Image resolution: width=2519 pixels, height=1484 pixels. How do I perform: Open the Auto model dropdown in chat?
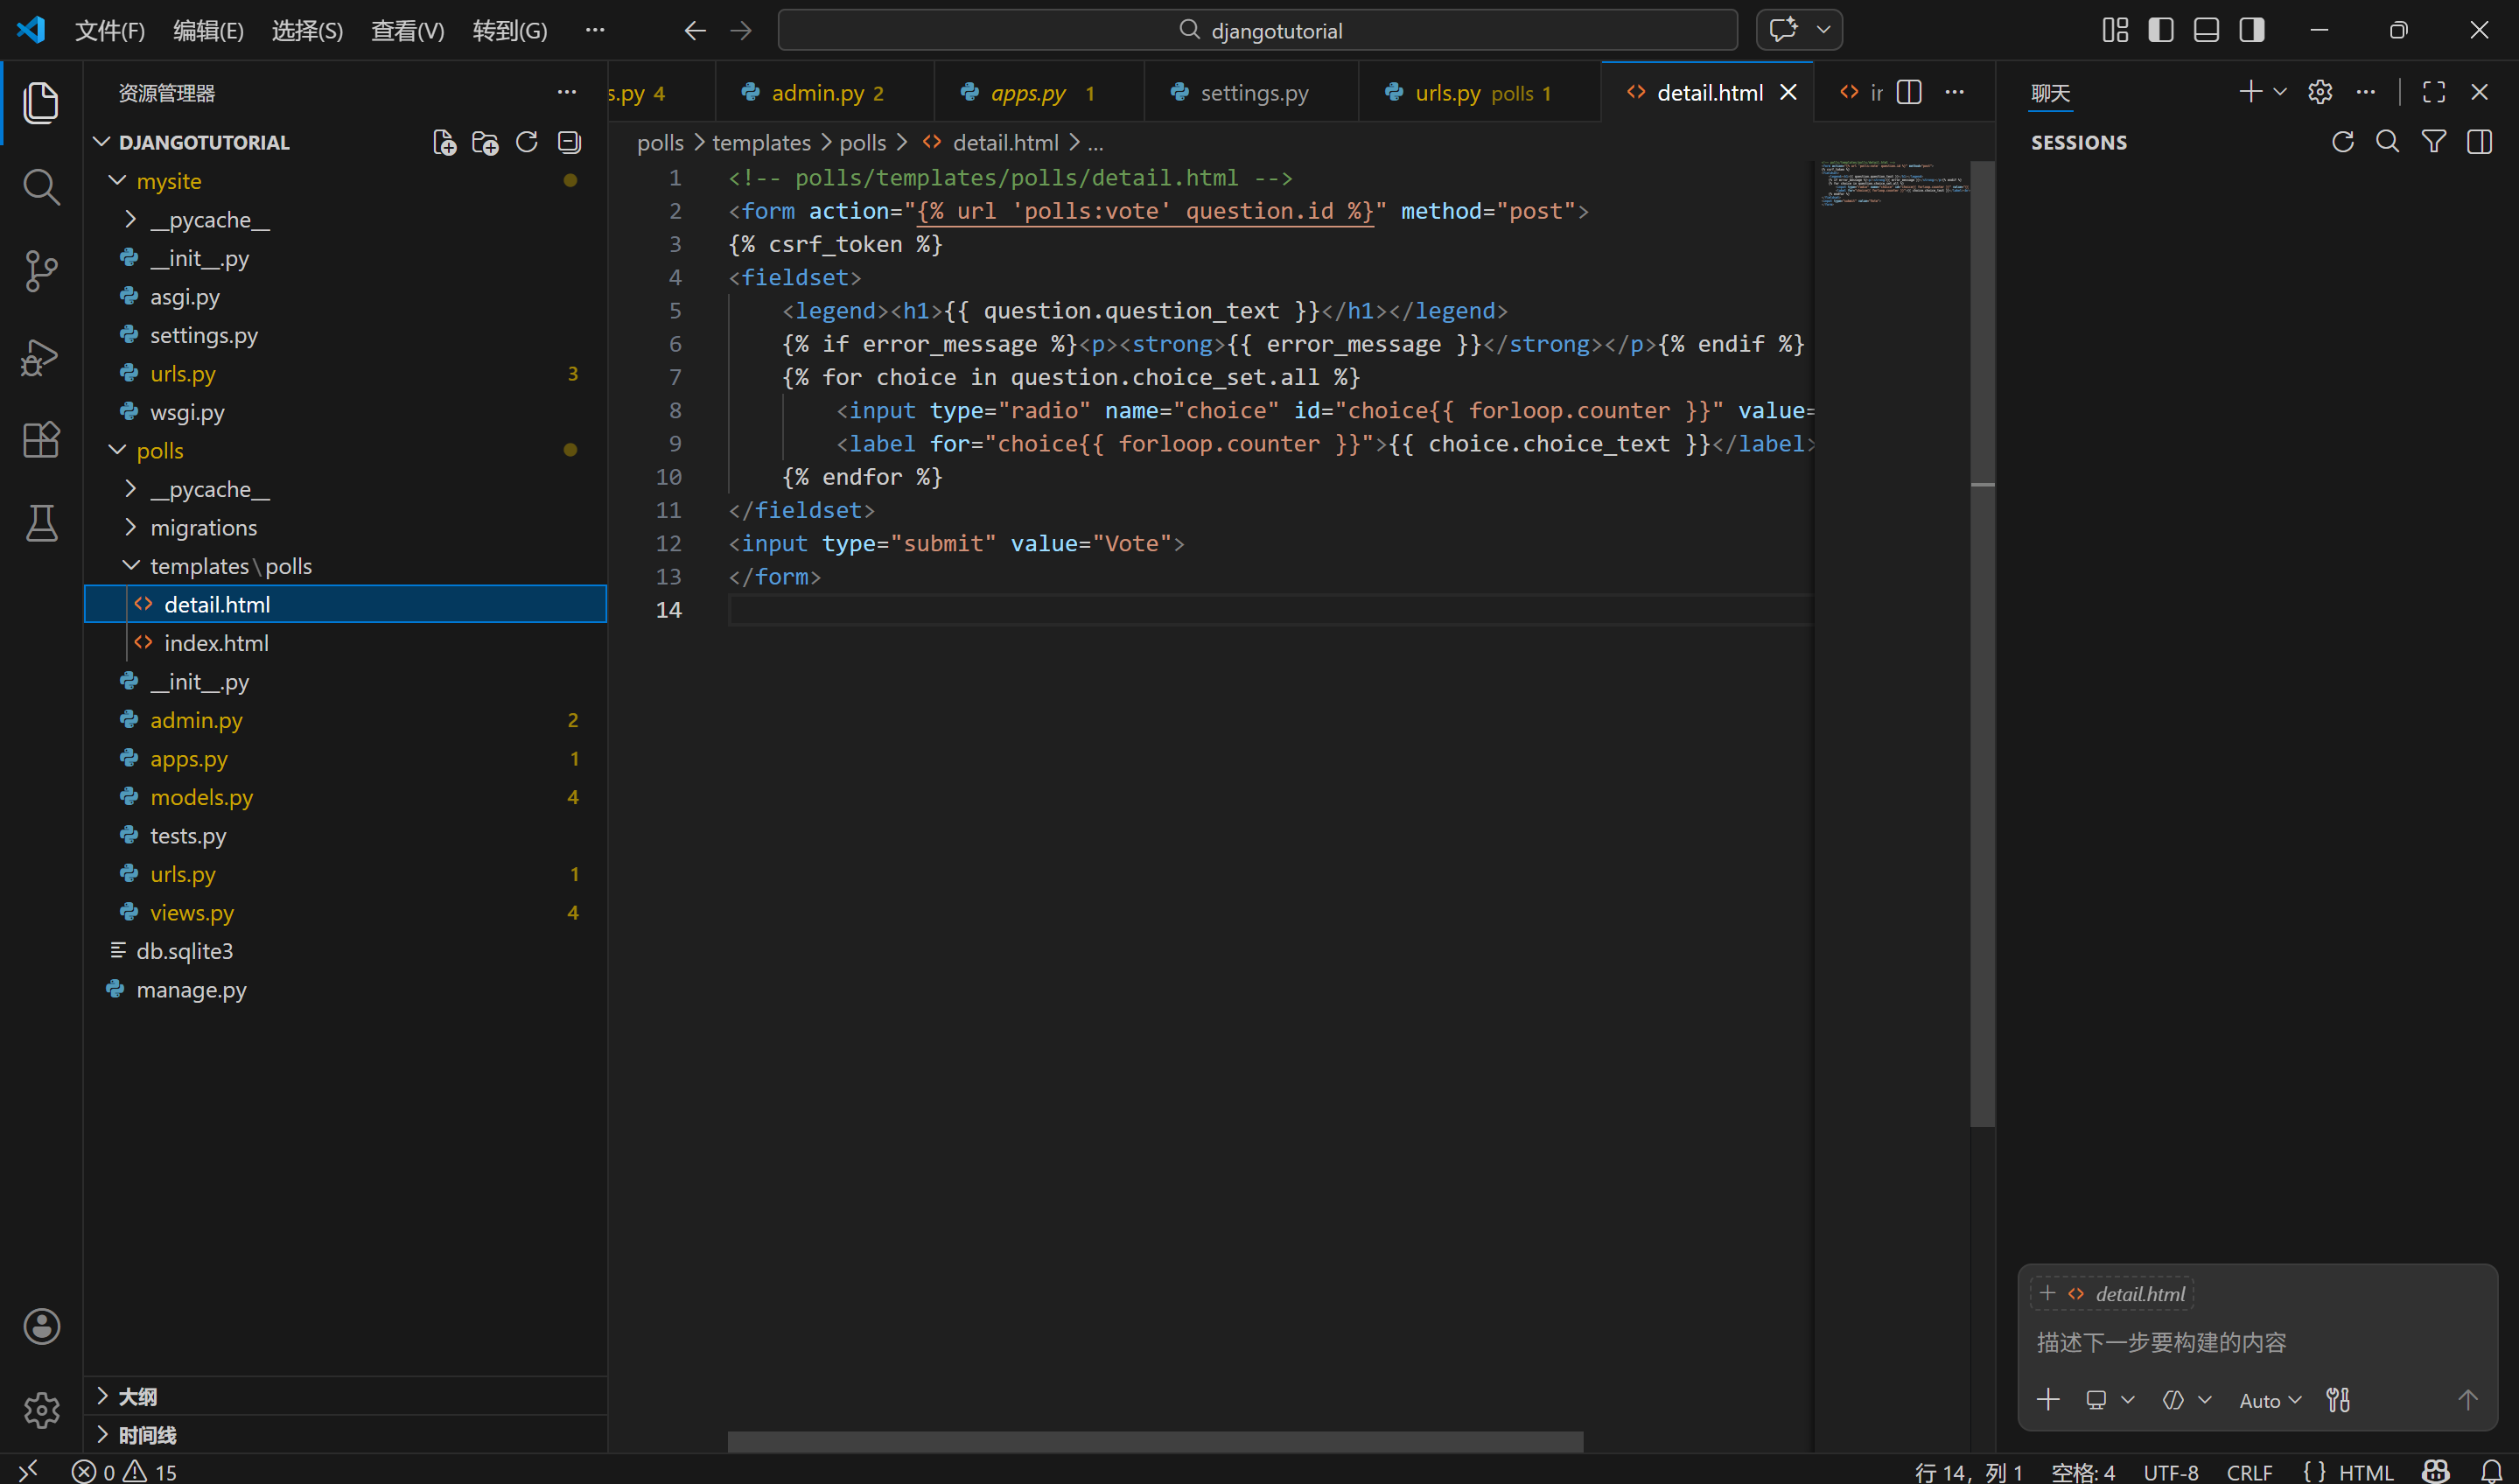[2269, 1400]
